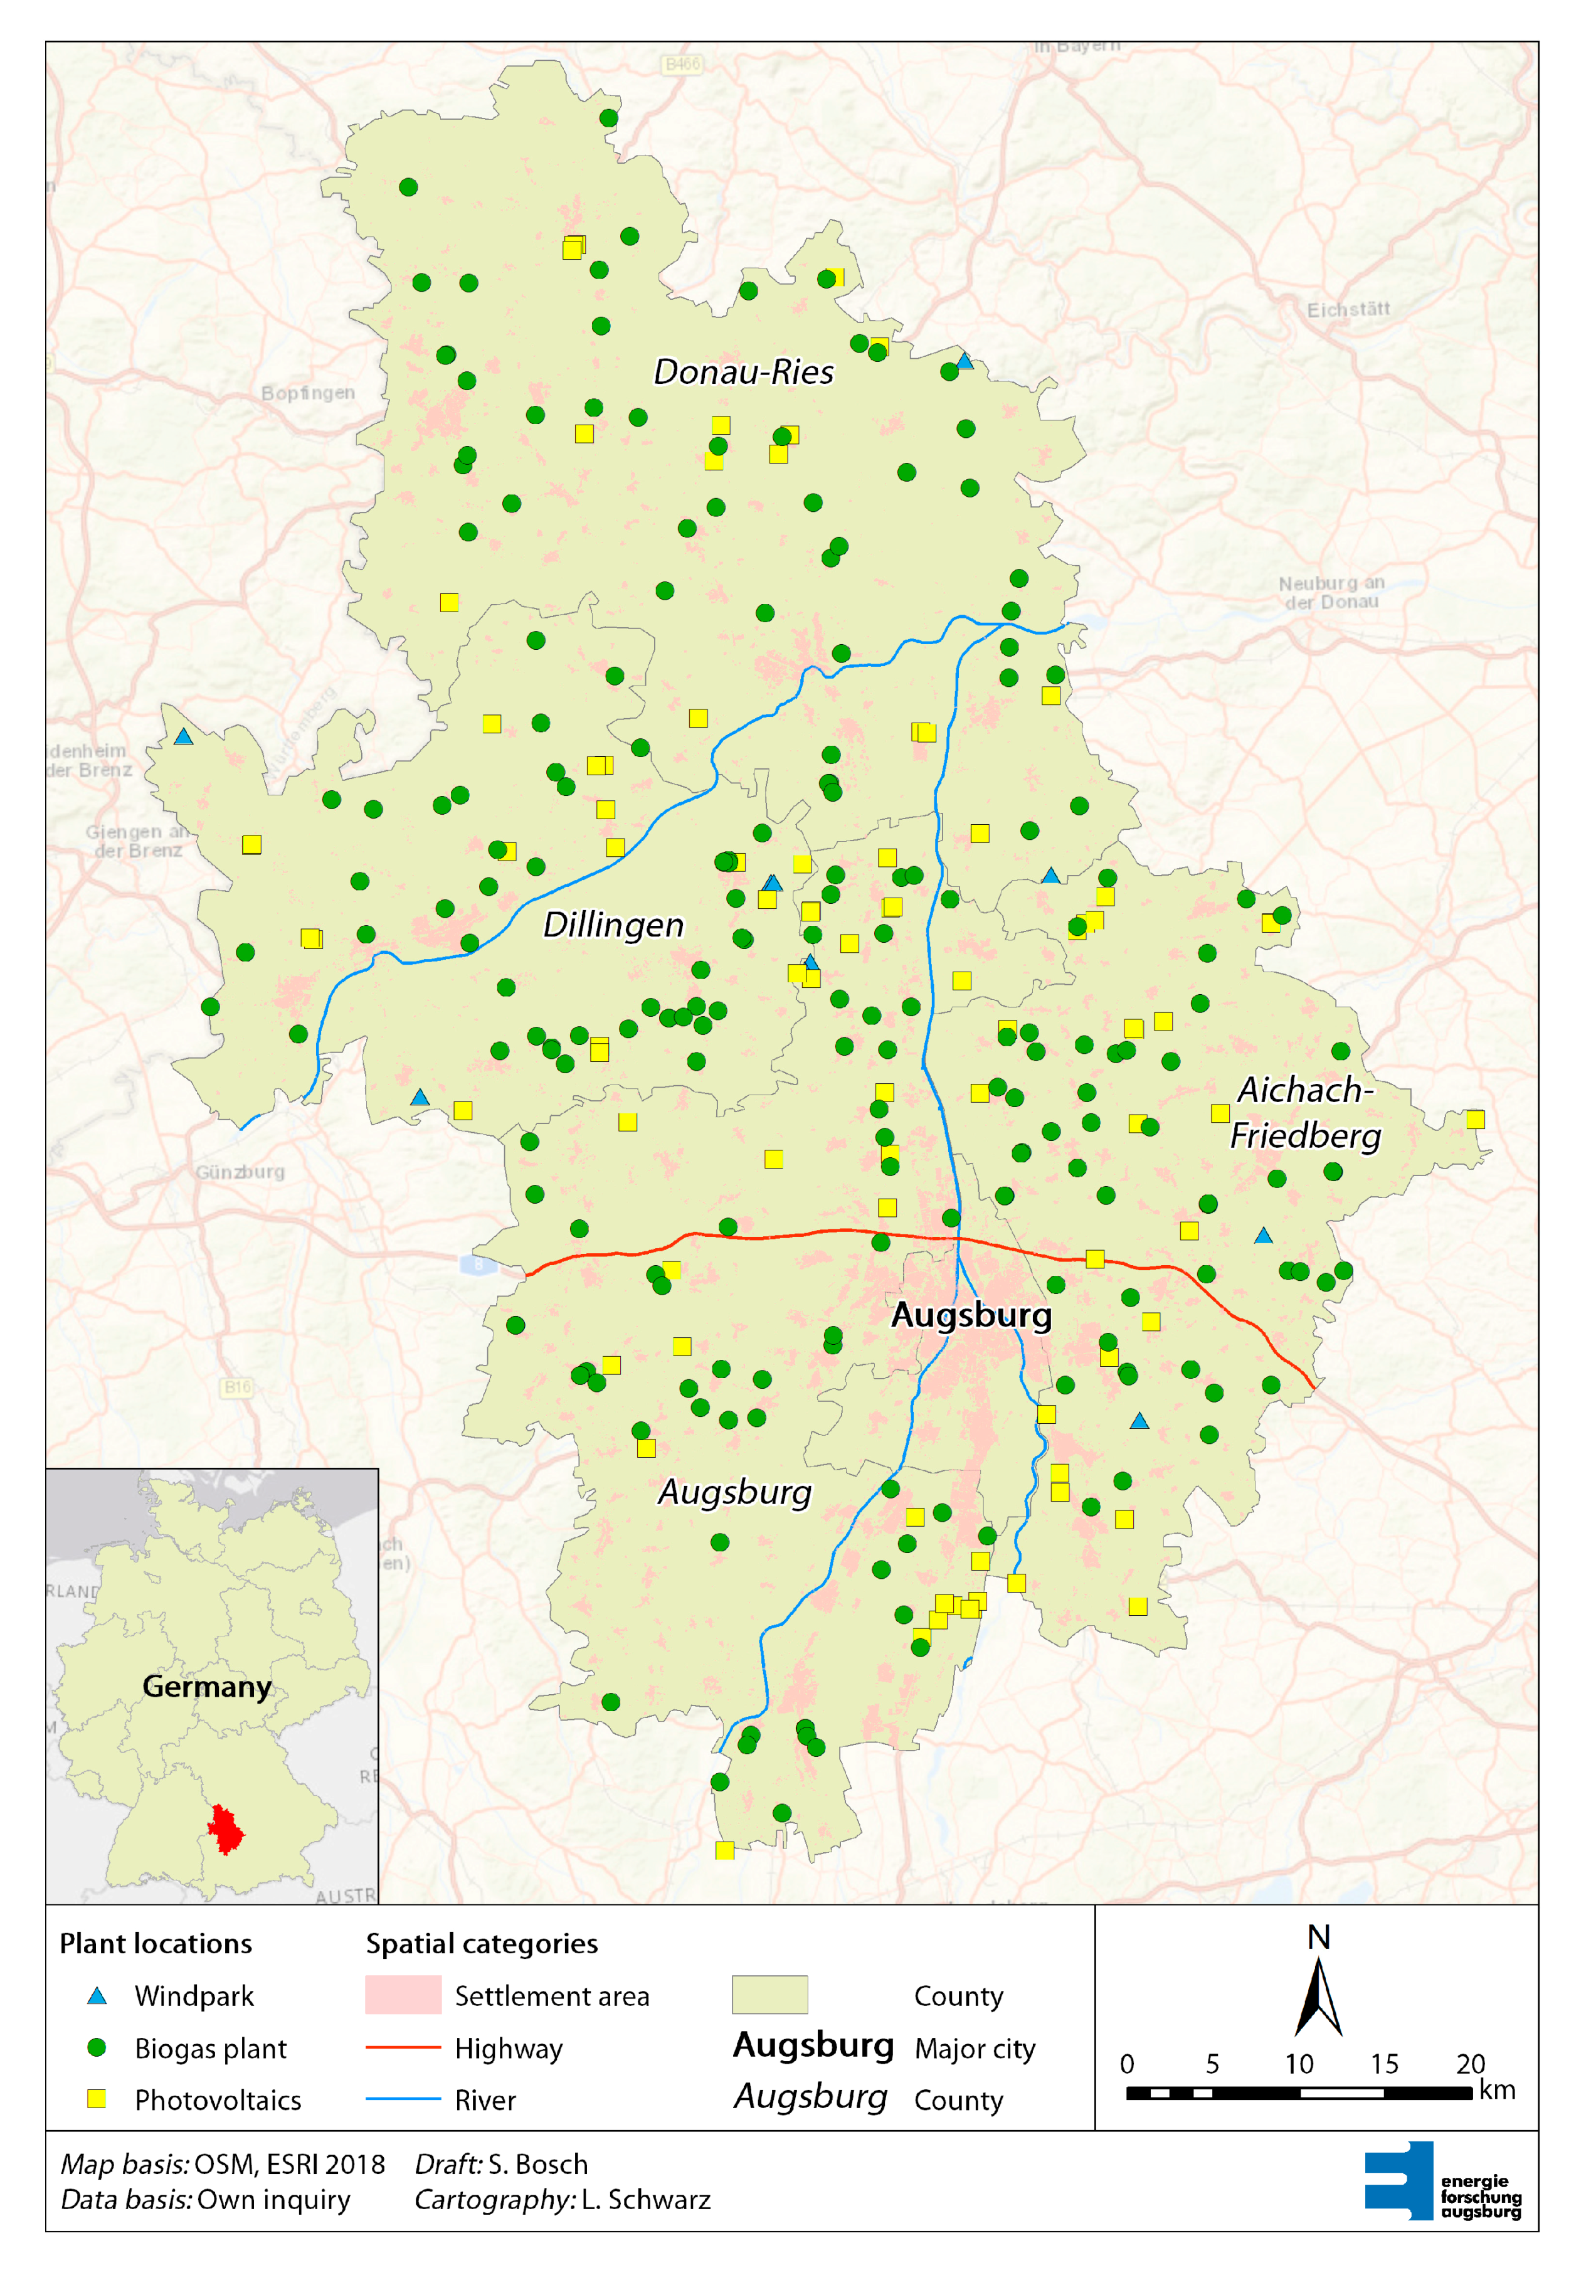Click the Germany label in inset map
Viewport: 1591px width, 2270px height.
click(x=206, y=1687)
